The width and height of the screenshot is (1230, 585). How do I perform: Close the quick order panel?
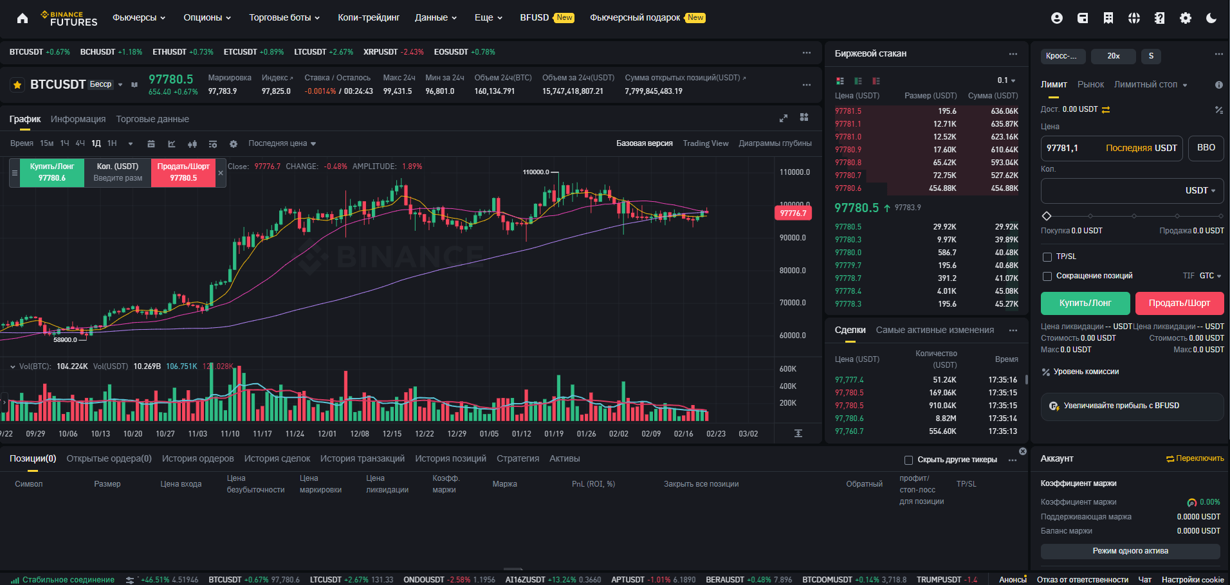pos(221,173)
